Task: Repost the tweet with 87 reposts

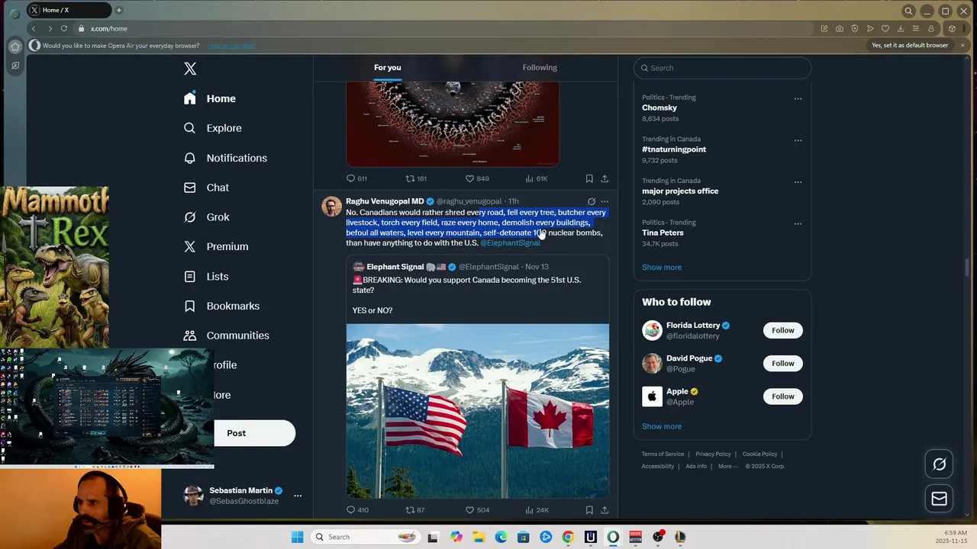Action: pyautogui.click(x=414, y=510)
